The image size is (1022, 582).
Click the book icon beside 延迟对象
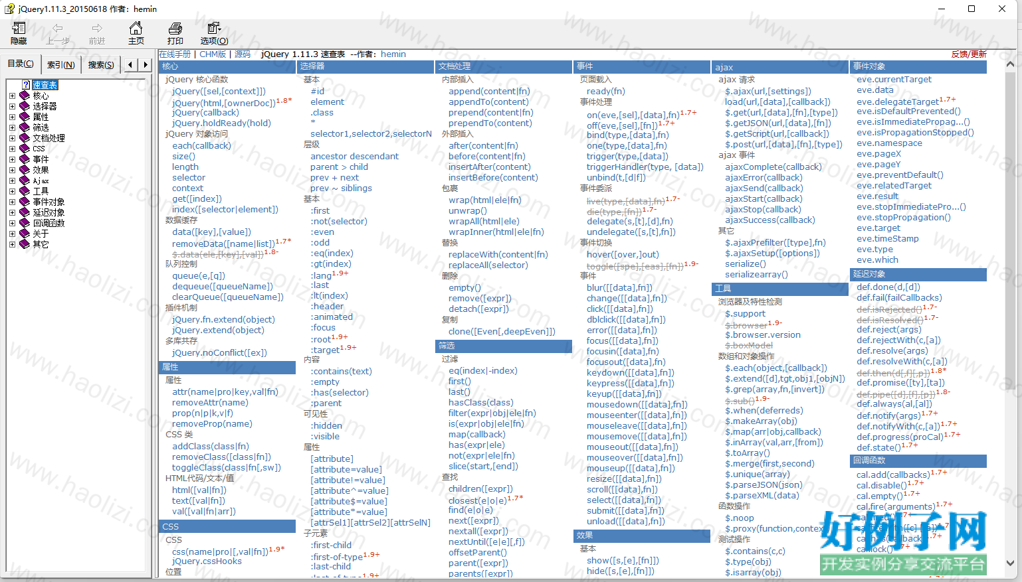pos(25,212)
